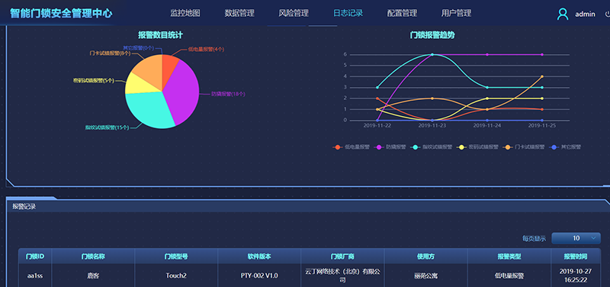Screen dimensions: 610x287
Task: Open 监控地图 menu
Action: [x=185, y=13]
